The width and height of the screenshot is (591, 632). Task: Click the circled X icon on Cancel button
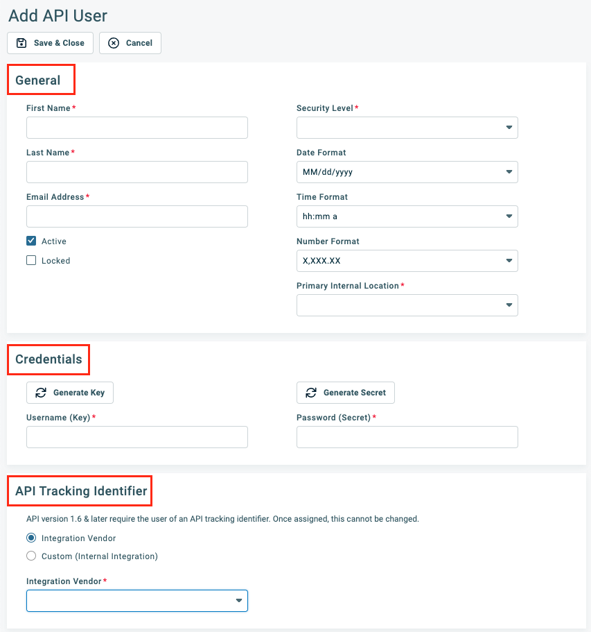coord(113,42)
